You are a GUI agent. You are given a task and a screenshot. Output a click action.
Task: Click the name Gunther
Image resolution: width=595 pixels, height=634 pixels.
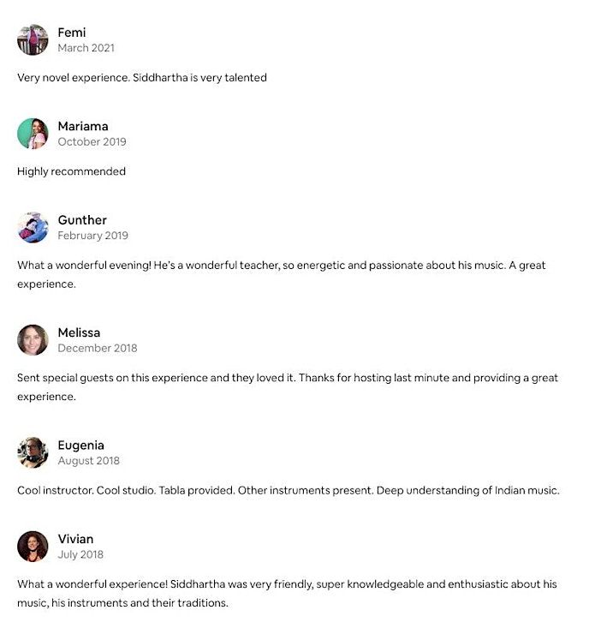[82, 220]
